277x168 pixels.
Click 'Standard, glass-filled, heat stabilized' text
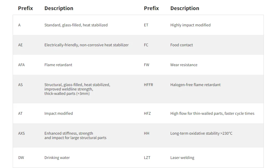[x=76, y=25]
